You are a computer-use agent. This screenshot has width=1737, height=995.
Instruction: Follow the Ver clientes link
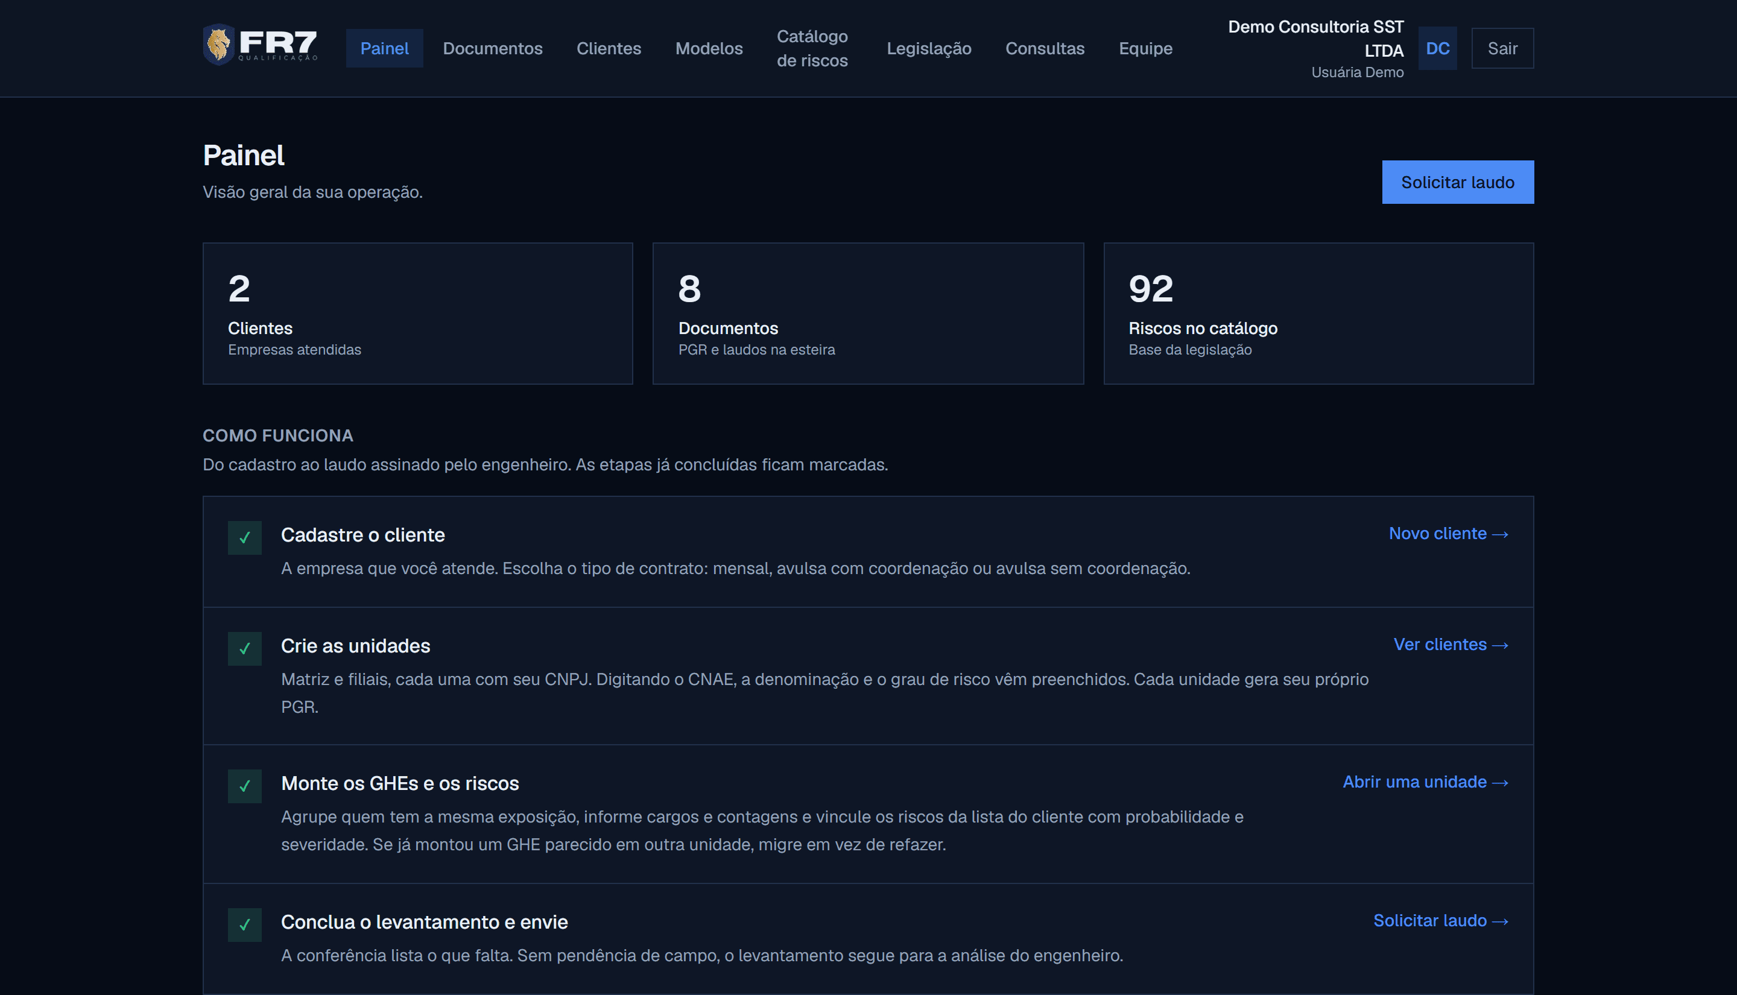pyautogui.click(x=1451, y=645)
